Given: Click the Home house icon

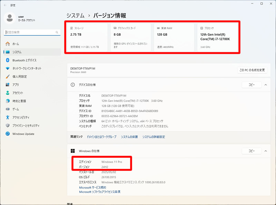Looking at the screenshot, I should tap(8, 44).
